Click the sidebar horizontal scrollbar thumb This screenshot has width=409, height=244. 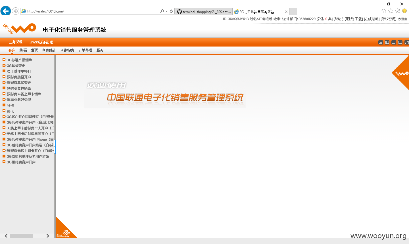[x=21, y=236]
